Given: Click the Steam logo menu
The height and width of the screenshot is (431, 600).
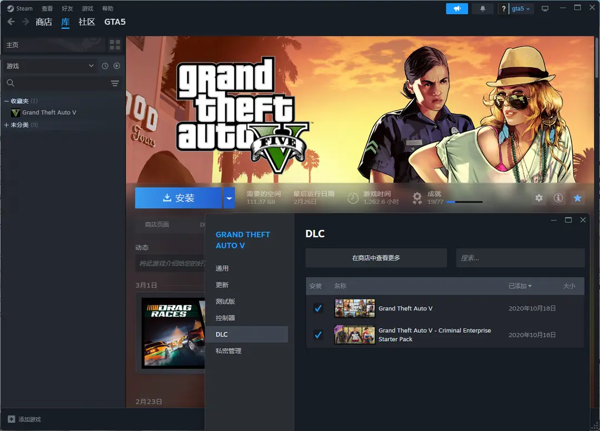Looking at the screenshot, I should pyautogui.click(x=19, y=8).
